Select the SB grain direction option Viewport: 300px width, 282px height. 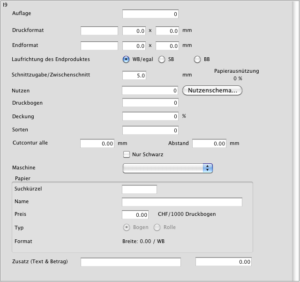coord(162,60)
